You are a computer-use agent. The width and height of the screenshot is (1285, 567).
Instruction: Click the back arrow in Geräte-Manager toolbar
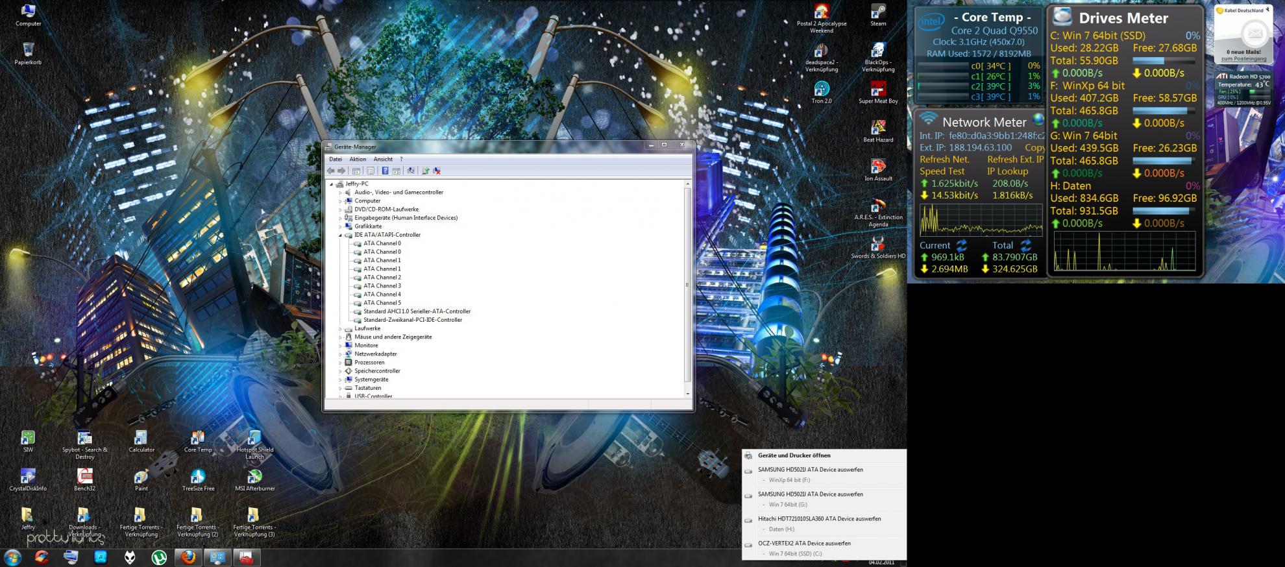[331, 171]
